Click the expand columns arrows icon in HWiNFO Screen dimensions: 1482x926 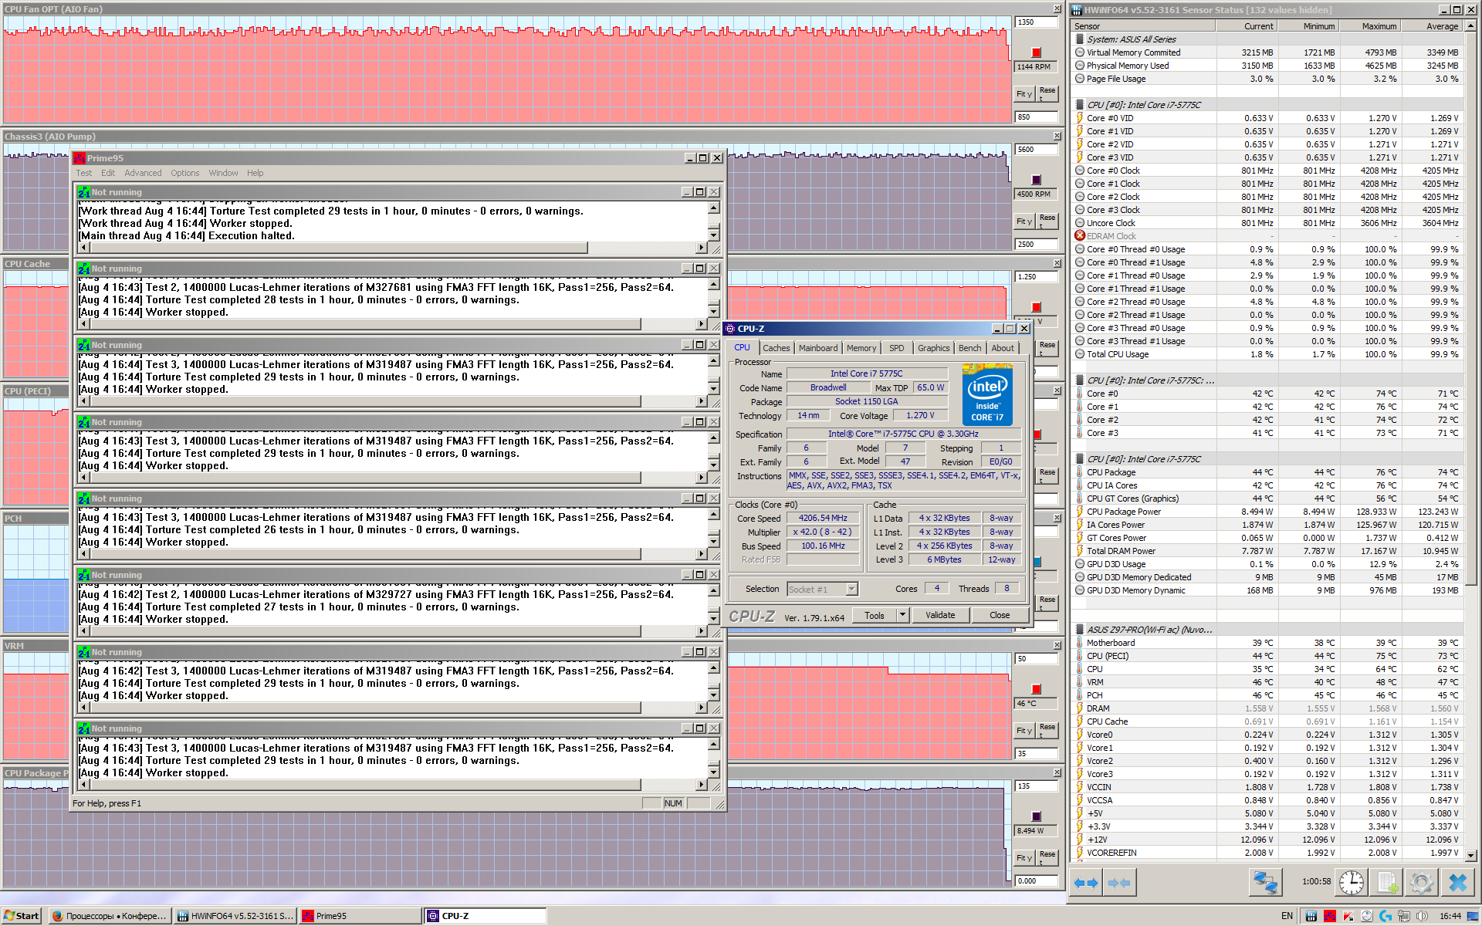1086,883
